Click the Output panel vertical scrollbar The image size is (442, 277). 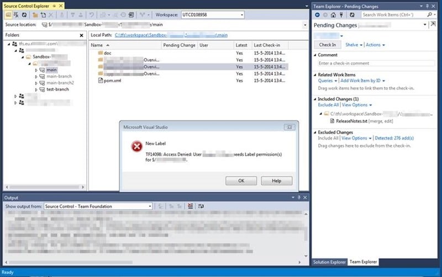coord(306,235)
